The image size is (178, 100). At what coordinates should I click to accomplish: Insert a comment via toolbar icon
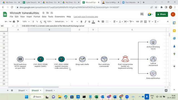click(142, 22)
